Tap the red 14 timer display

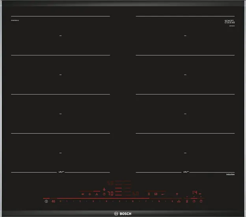[195, 193]
